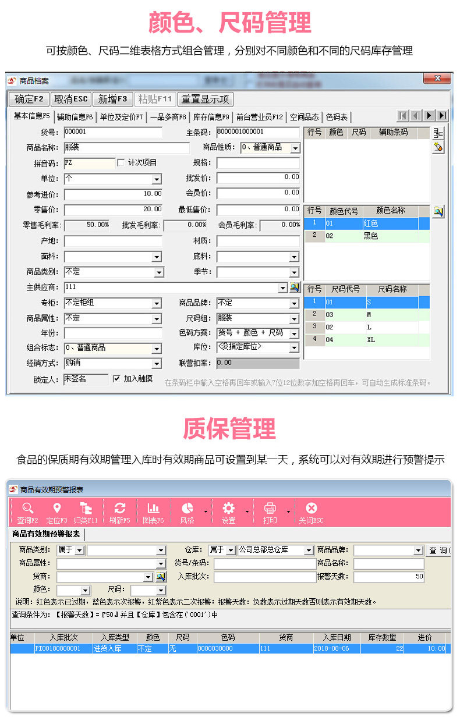Uncheck the 加入触摸 checkbox
The height and width of the screenshot is (728, 460).
pos(116,378)
